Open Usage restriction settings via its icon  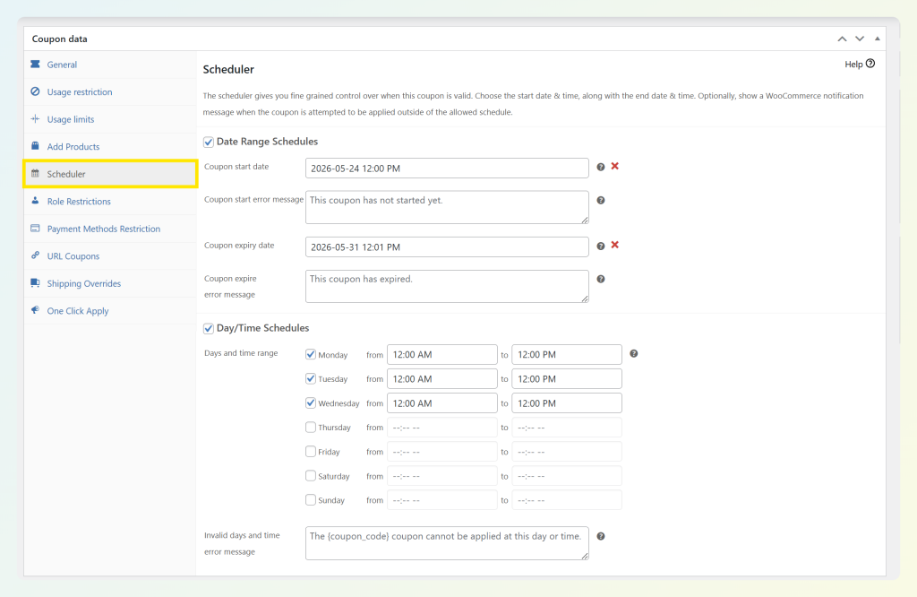pos(36,91)
